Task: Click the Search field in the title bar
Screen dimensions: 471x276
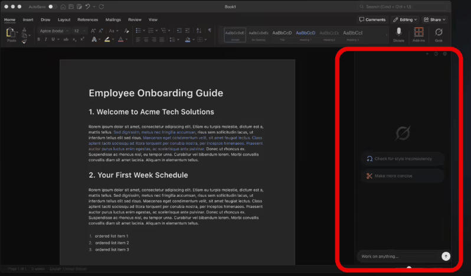Action: click(x=403, y=7)
